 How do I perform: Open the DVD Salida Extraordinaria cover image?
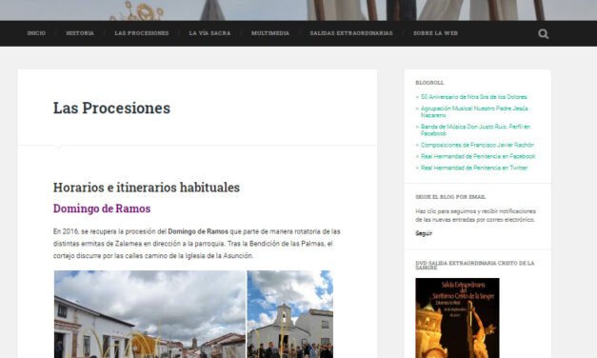tap(457, 318)
